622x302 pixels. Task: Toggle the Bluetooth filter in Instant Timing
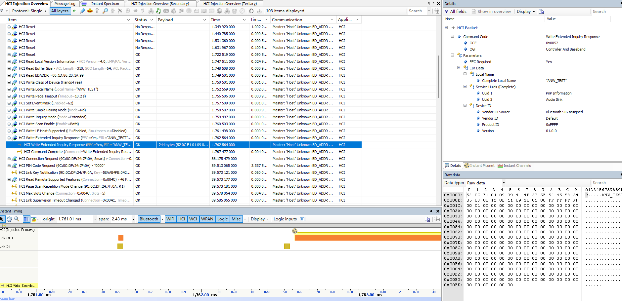pos(149,219)
